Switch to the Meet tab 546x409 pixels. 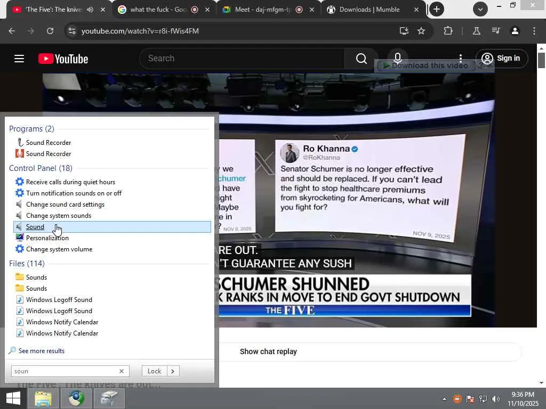(x=262, y=10)
